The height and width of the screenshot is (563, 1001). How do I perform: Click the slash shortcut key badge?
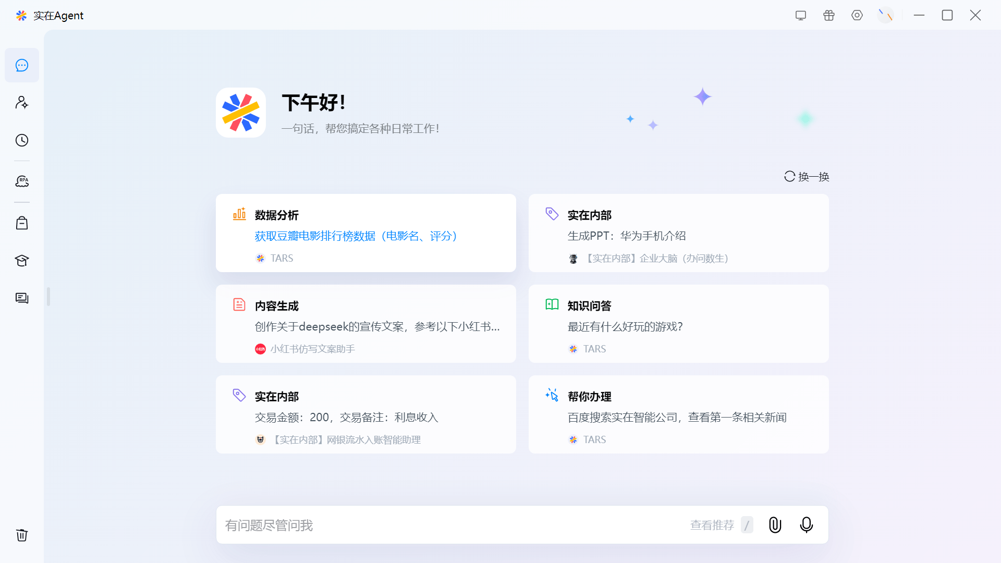point(747,525)
